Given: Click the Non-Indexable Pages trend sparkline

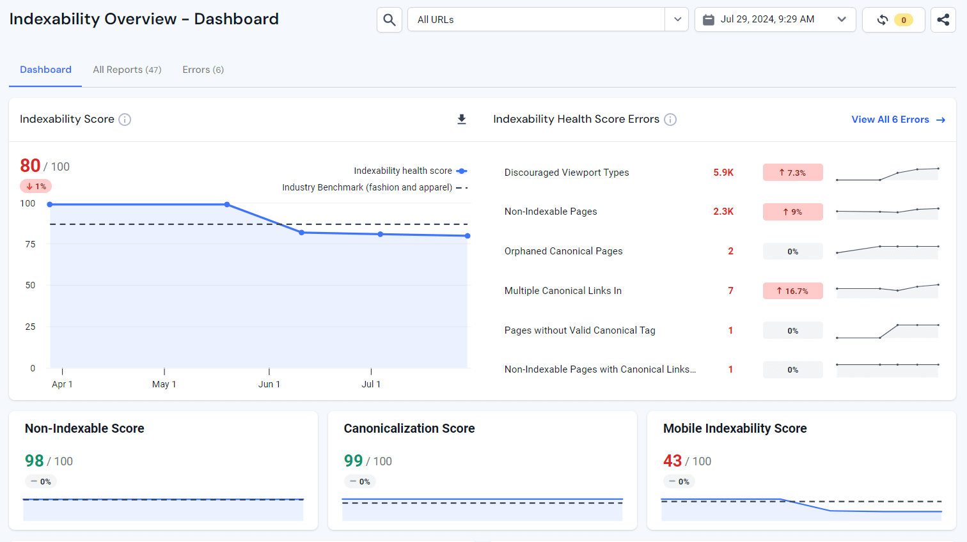Looking at the screenshot, I should coord(888,212).
